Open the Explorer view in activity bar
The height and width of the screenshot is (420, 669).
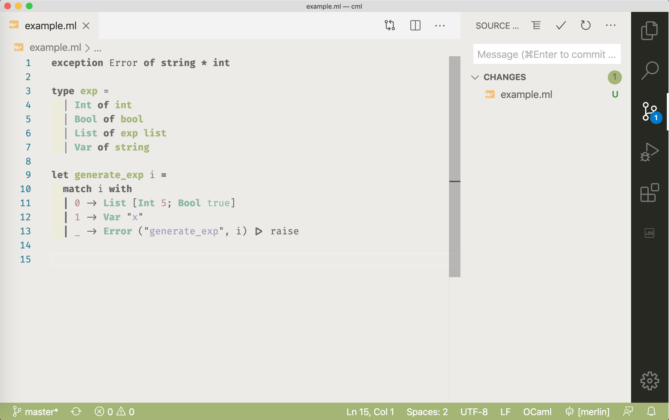649,31
